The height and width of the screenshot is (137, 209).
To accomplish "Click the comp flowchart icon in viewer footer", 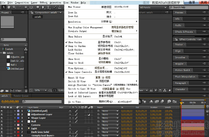I will (165, 90).
